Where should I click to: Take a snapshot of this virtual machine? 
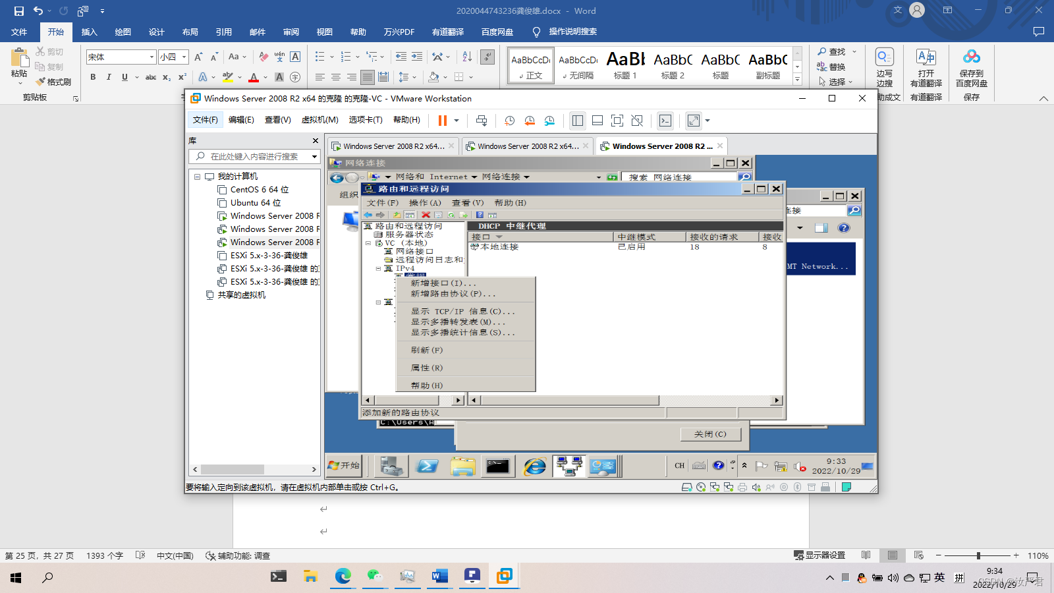(510, 121)
